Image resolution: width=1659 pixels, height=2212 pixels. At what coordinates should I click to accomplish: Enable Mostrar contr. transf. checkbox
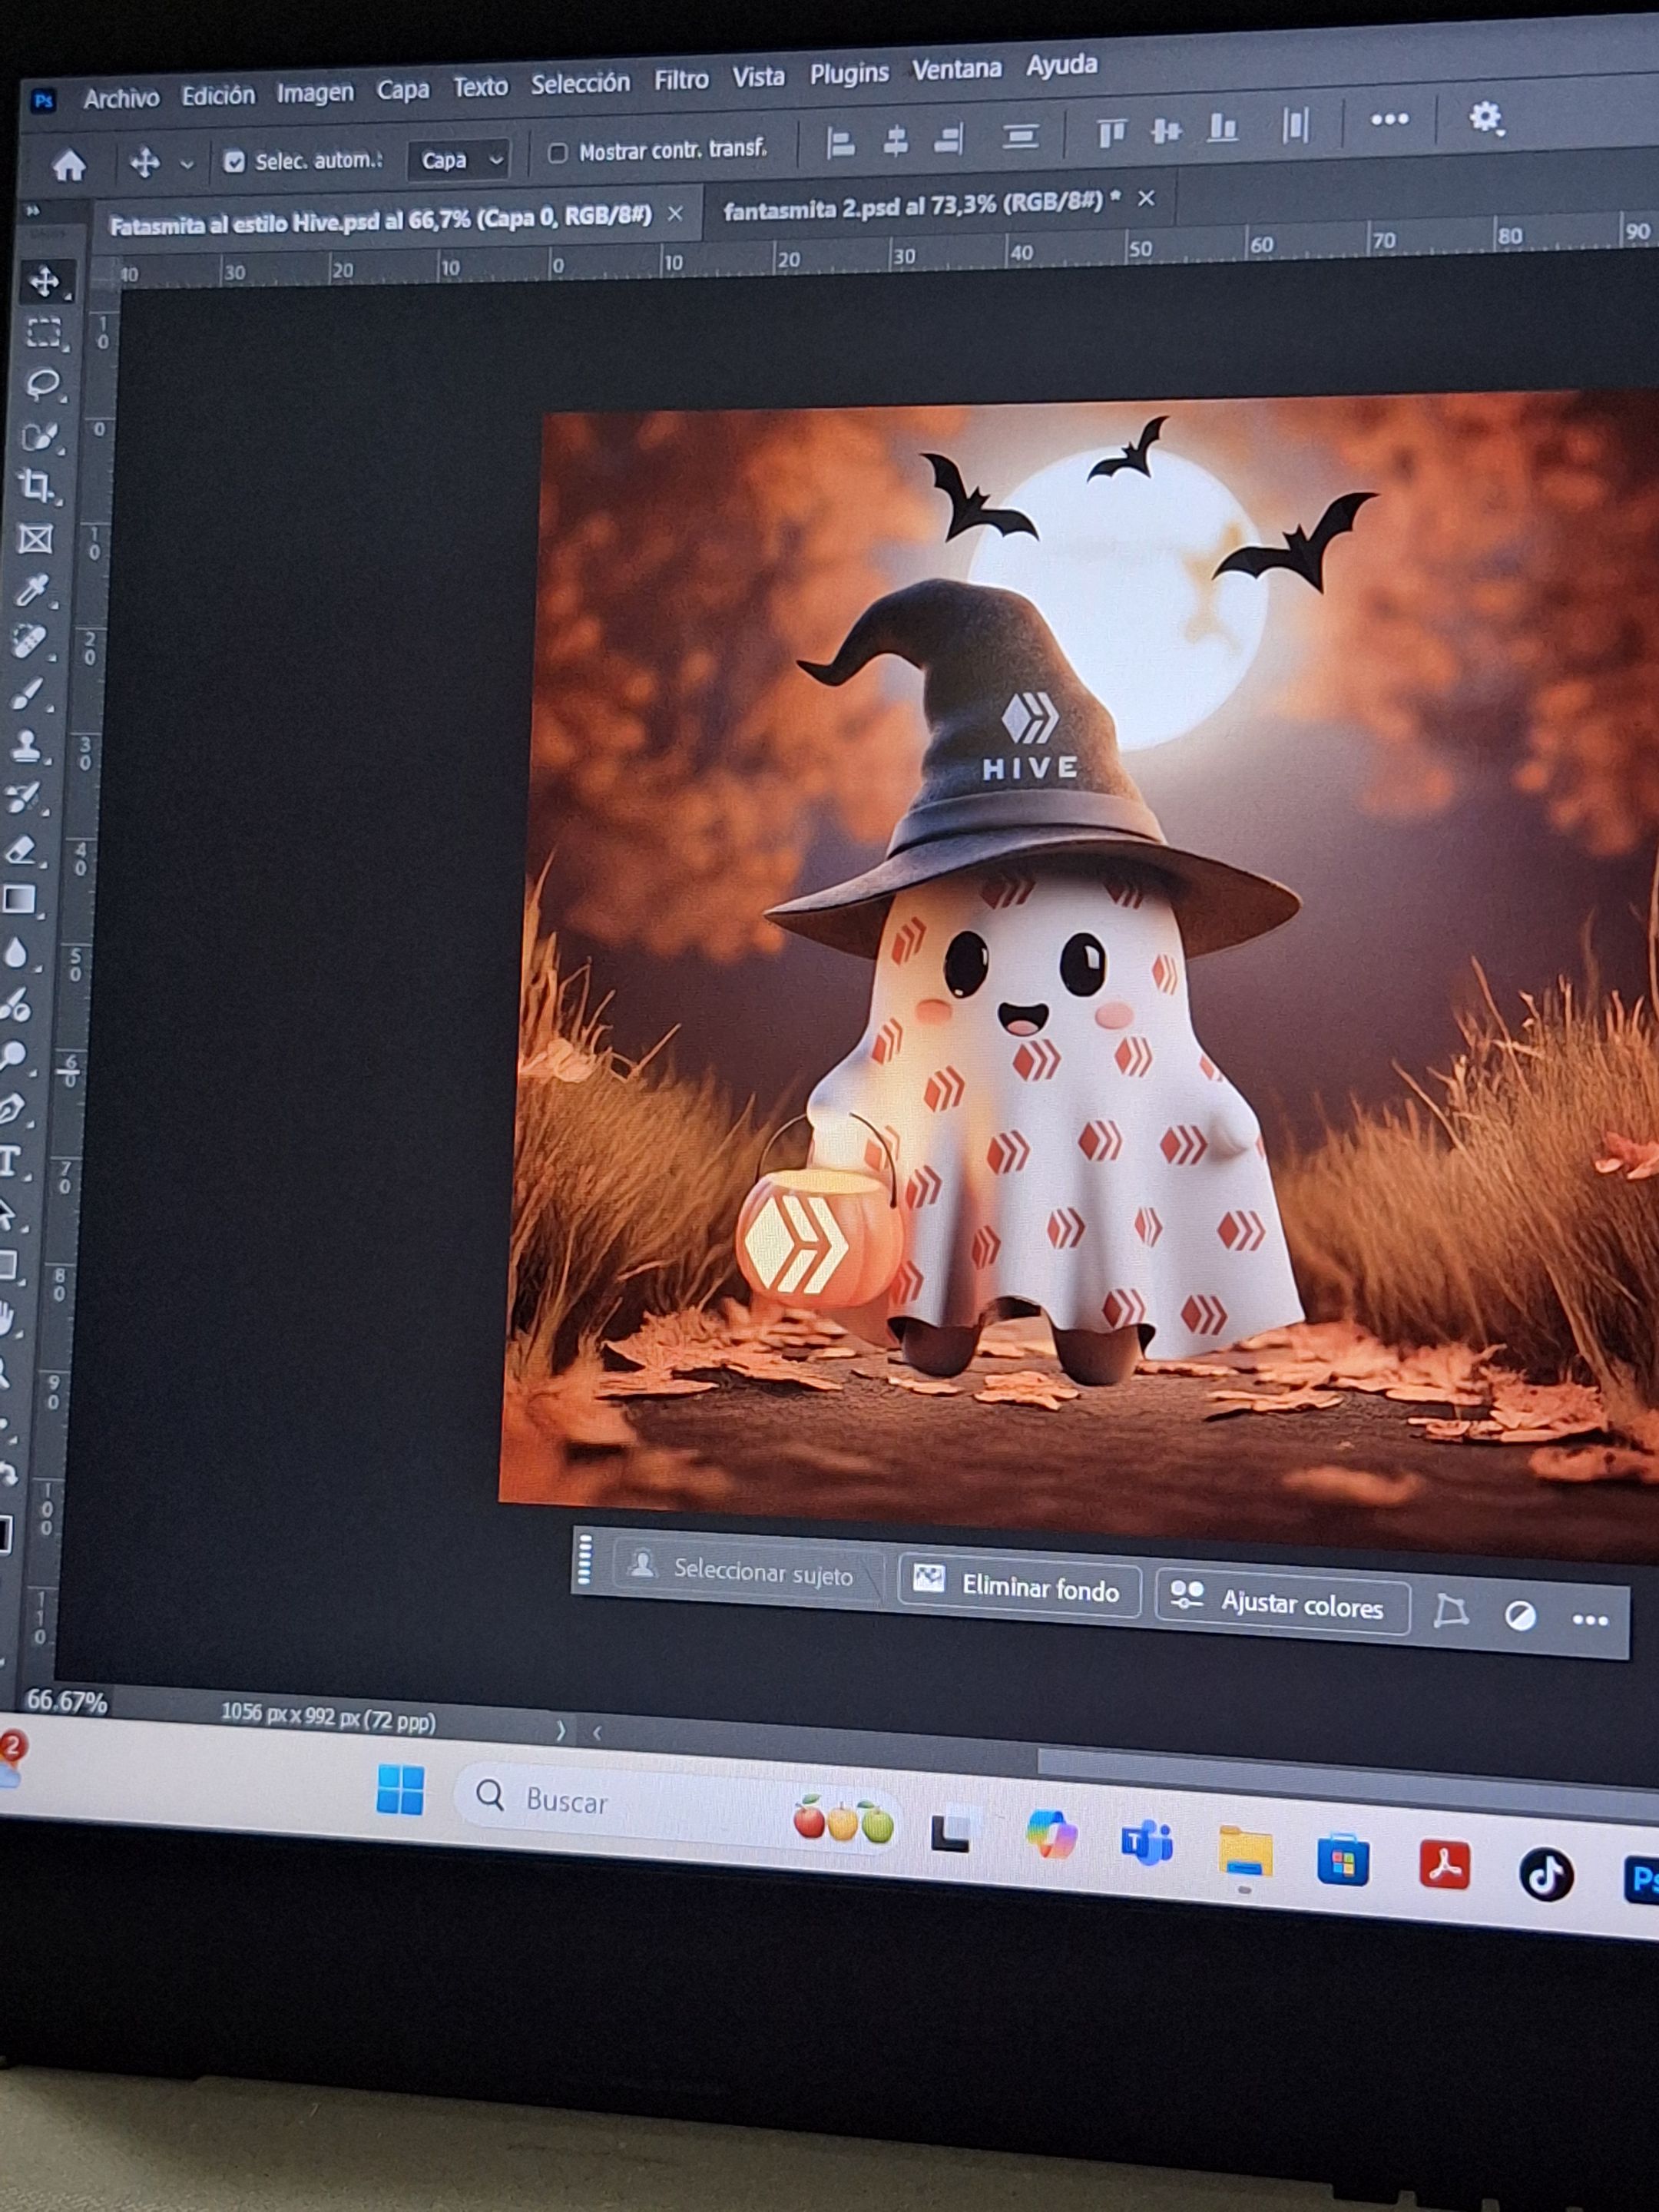click(x=558, y=153)
